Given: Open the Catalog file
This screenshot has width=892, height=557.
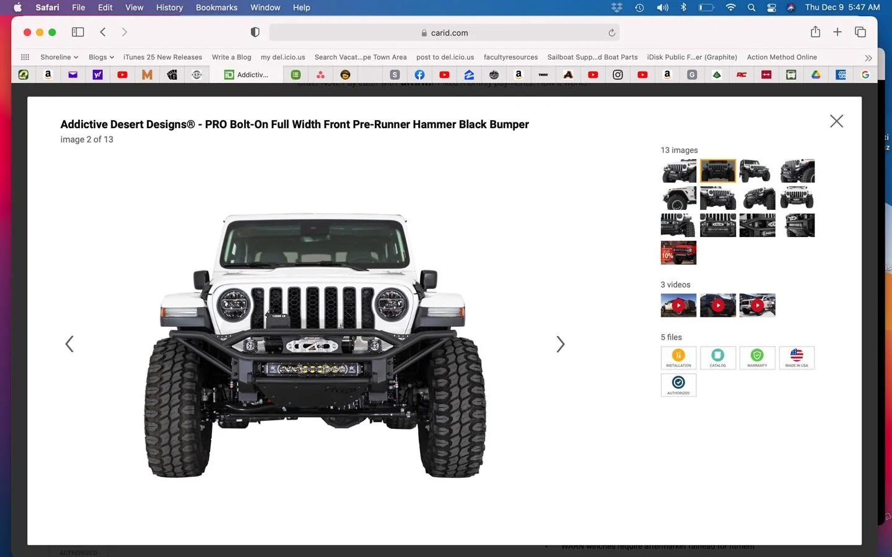Looking at the screenshot, I should [718, 358].
